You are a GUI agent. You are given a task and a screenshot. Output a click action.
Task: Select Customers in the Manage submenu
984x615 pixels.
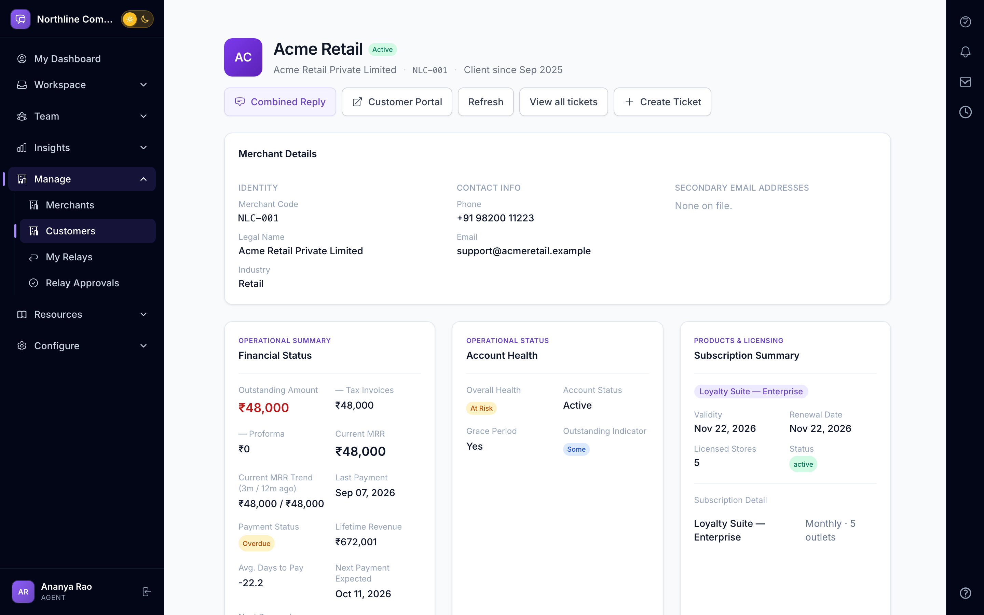coord(87,231)
